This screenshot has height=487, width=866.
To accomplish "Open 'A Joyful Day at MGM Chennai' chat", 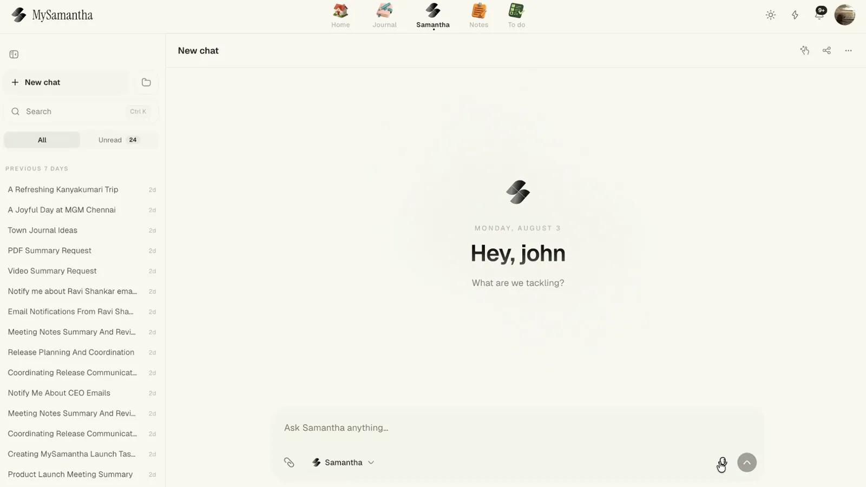I will (81, 210).
